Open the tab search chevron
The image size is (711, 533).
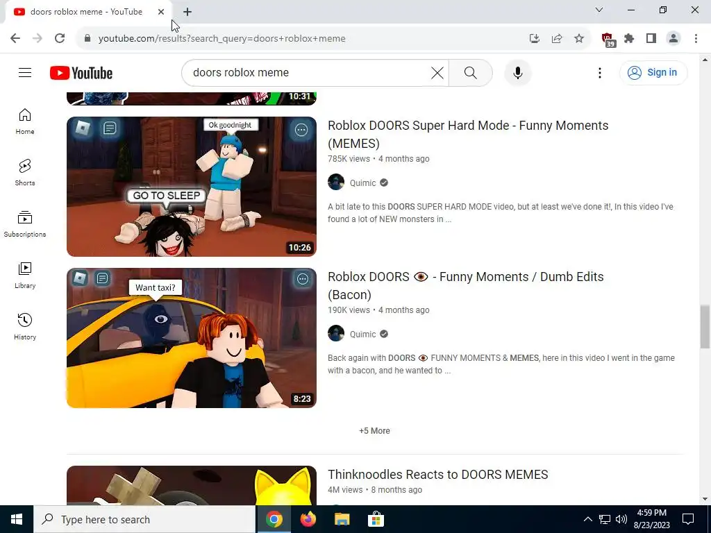599,10
